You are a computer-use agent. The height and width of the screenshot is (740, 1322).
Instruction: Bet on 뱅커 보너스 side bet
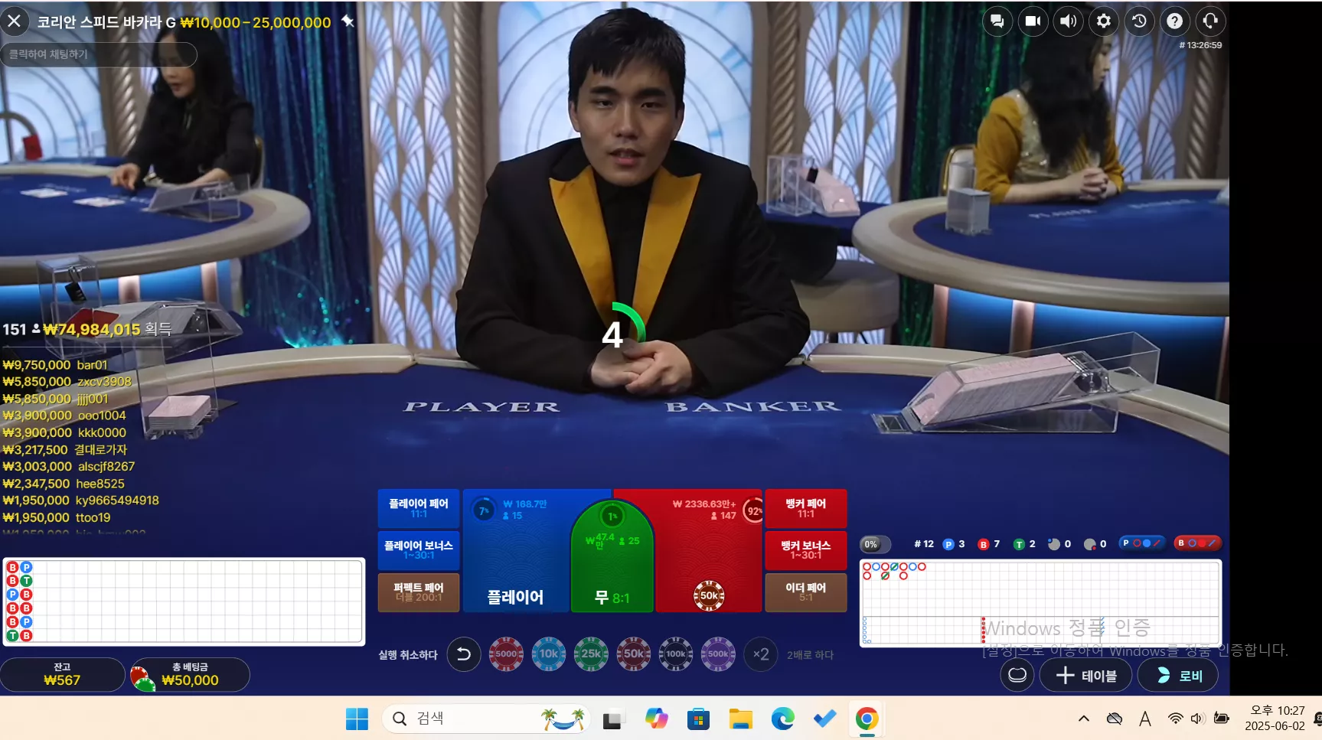point(806,550)
